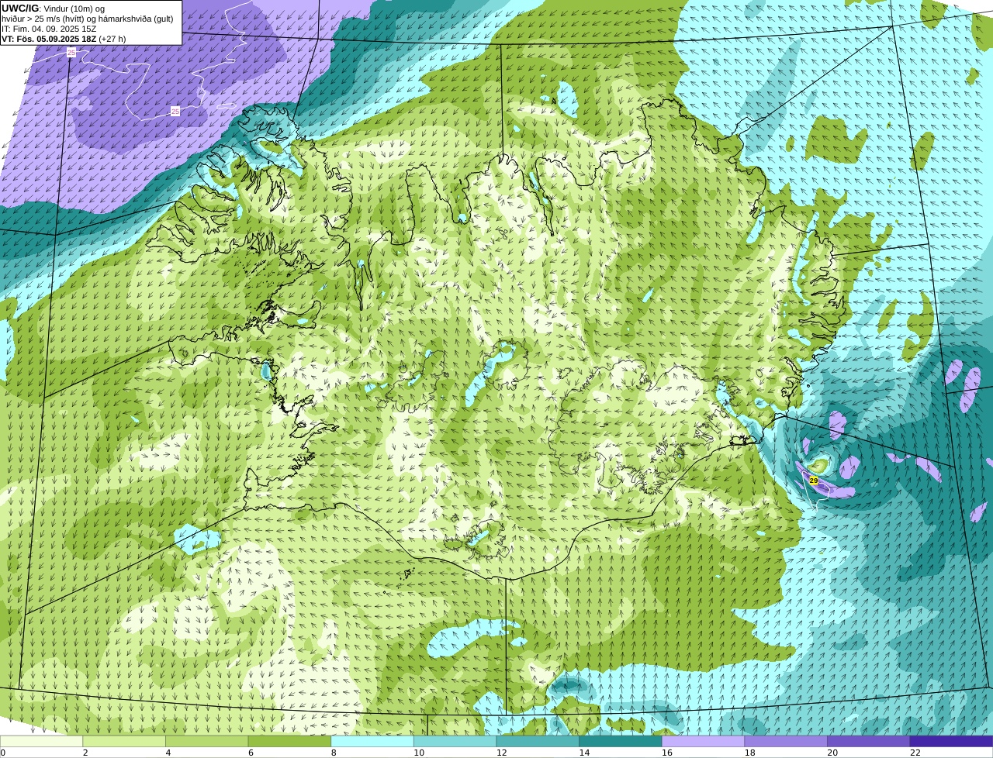Screen dimensions: 993x758
Task: Click the 2–4 m/s legend color swatch
Action: 124,741
